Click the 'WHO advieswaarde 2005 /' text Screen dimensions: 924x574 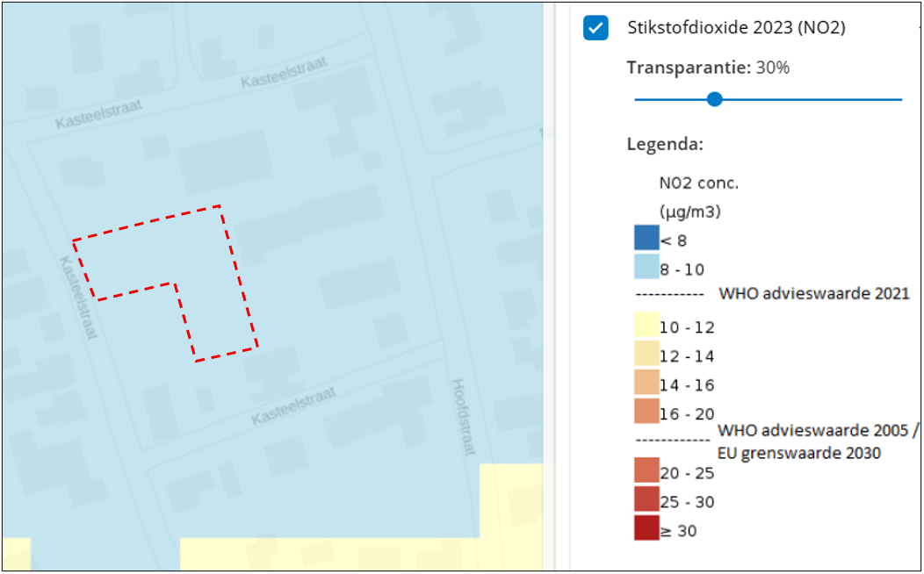tap(818, 431)
